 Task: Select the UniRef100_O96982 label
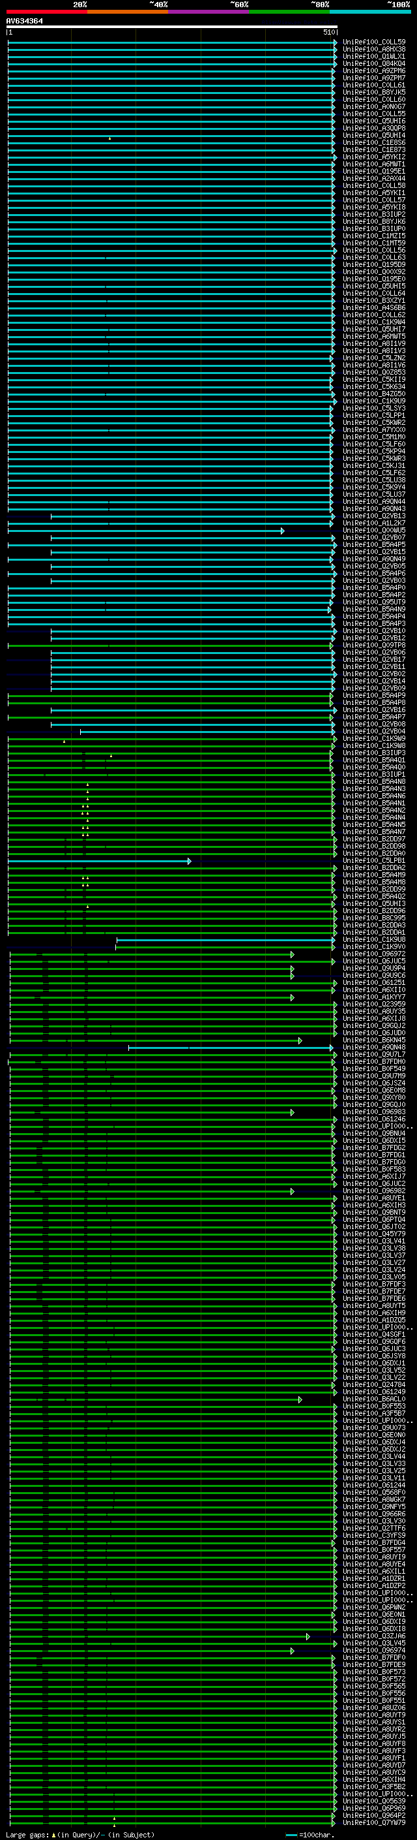coord(374,1191)
